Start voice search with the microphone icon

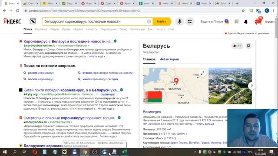click(x=179, y=22)
